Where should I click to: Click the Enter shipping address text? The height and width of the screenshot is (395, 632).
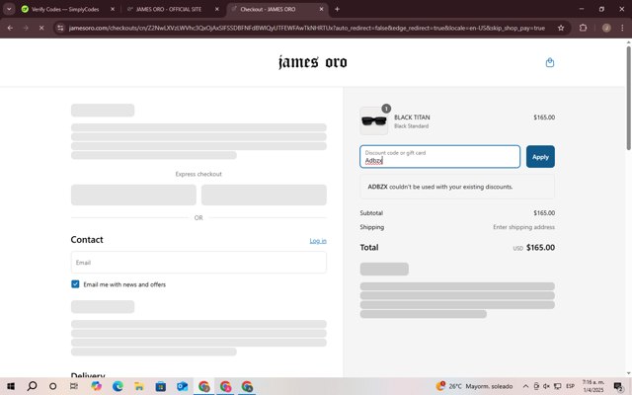coord(523,227)
